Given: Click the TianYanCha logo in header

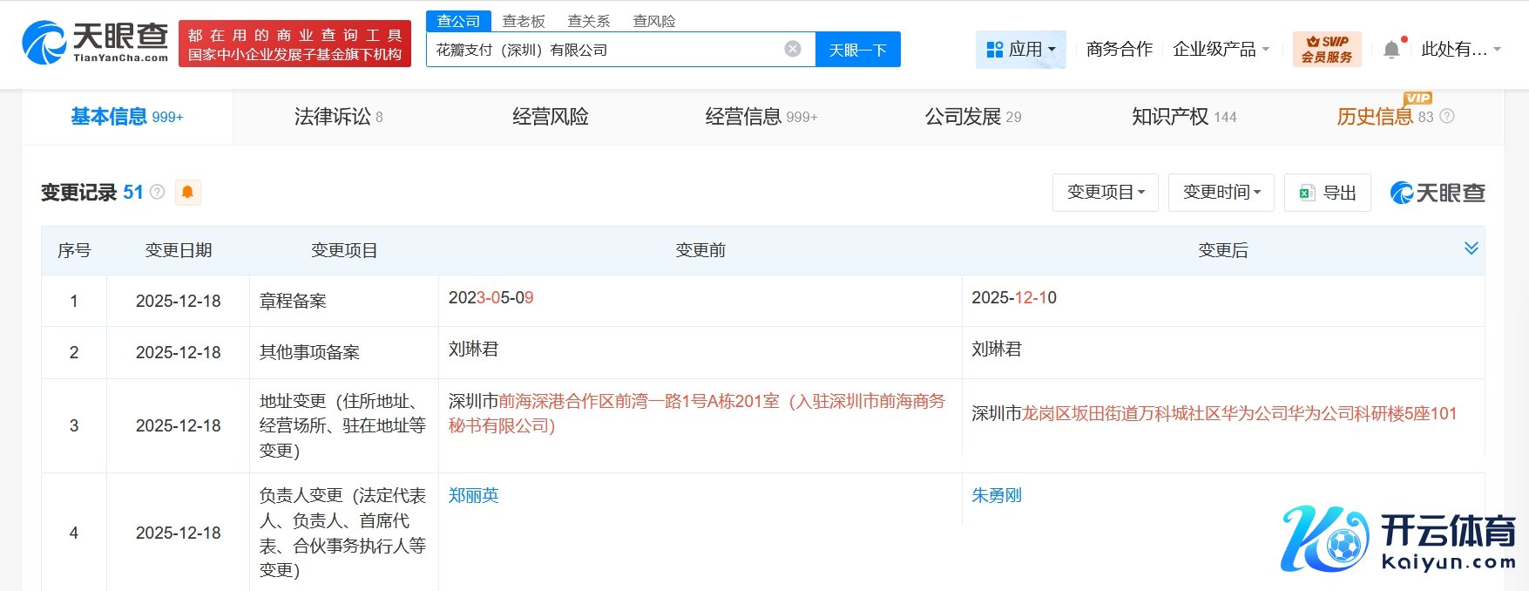Looking at the screenshot, I should 95,43.
